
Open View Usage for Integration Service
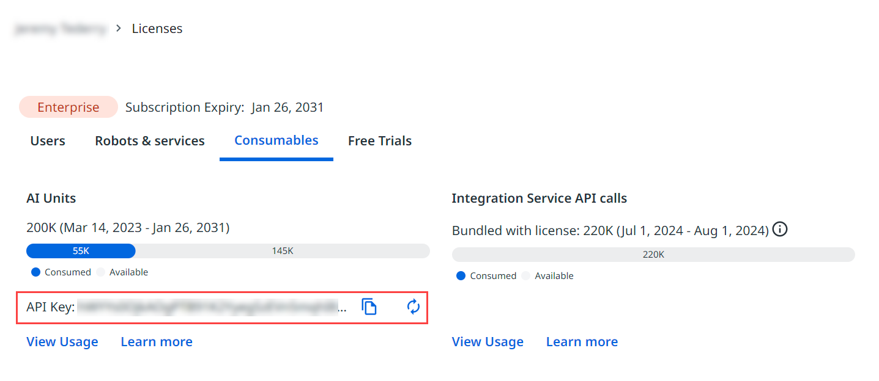click(x=488, y=342)
